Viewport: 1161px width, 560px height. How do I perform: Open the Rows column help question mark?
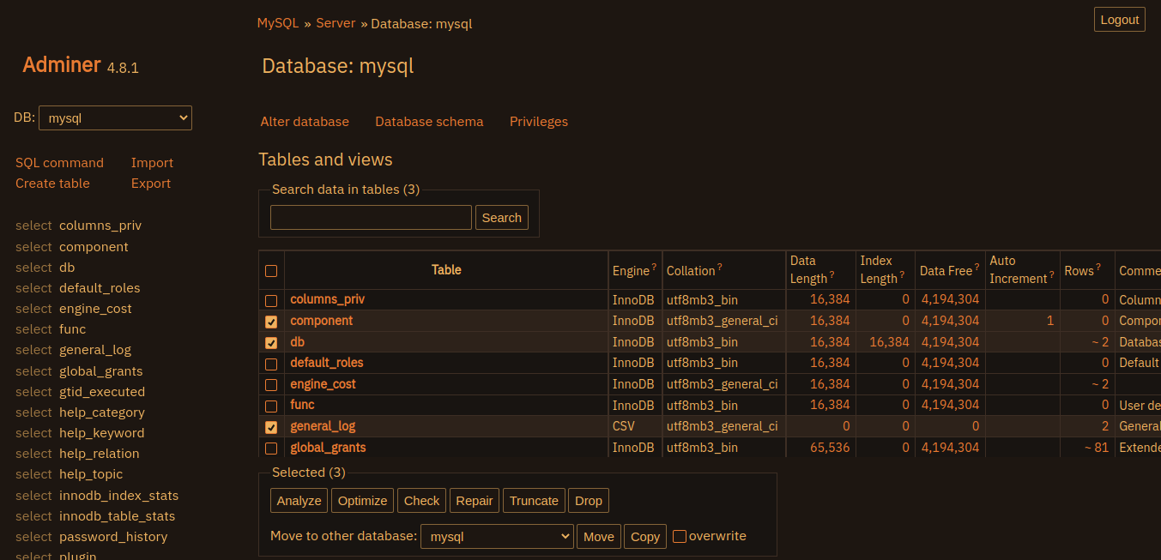1098,267
